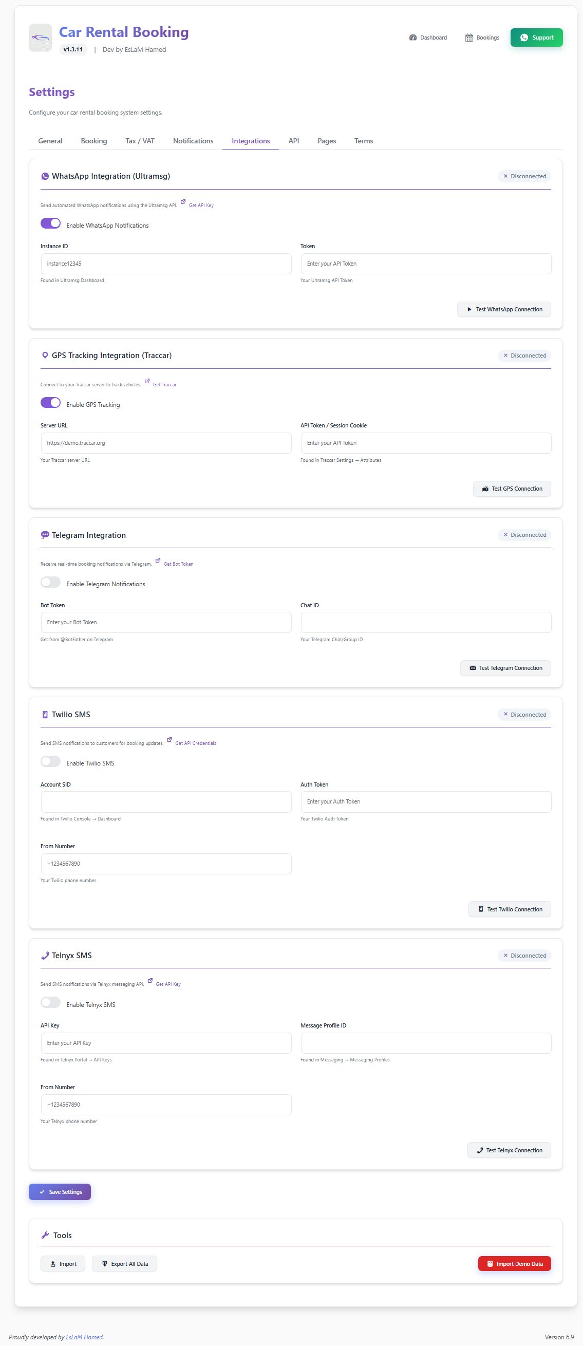
Task: Click the Import Demo Data button
Action: [515, 1264]
